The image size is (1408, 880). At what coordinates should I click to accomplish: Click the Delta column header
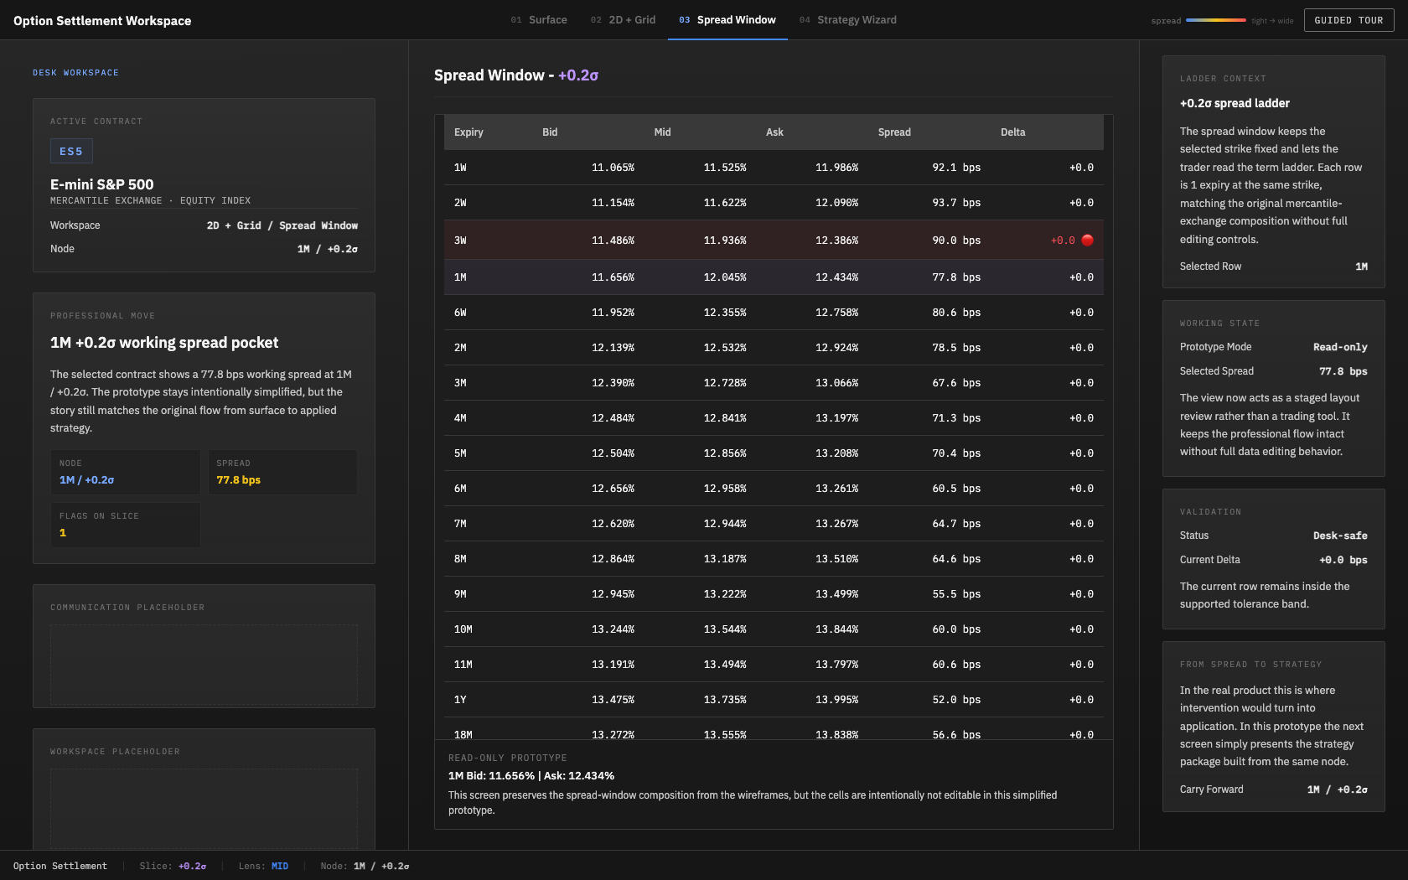pos(1012,132)
